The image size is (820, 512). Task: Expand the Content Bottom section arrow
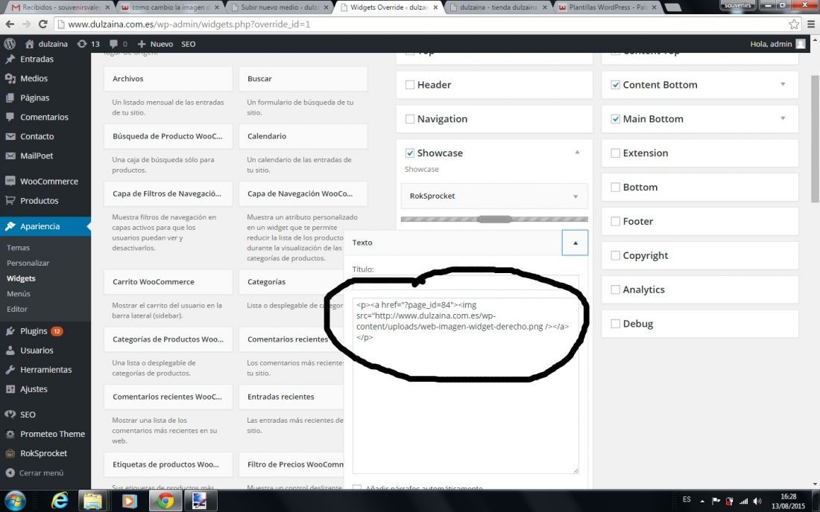click(x=783, y=84)
